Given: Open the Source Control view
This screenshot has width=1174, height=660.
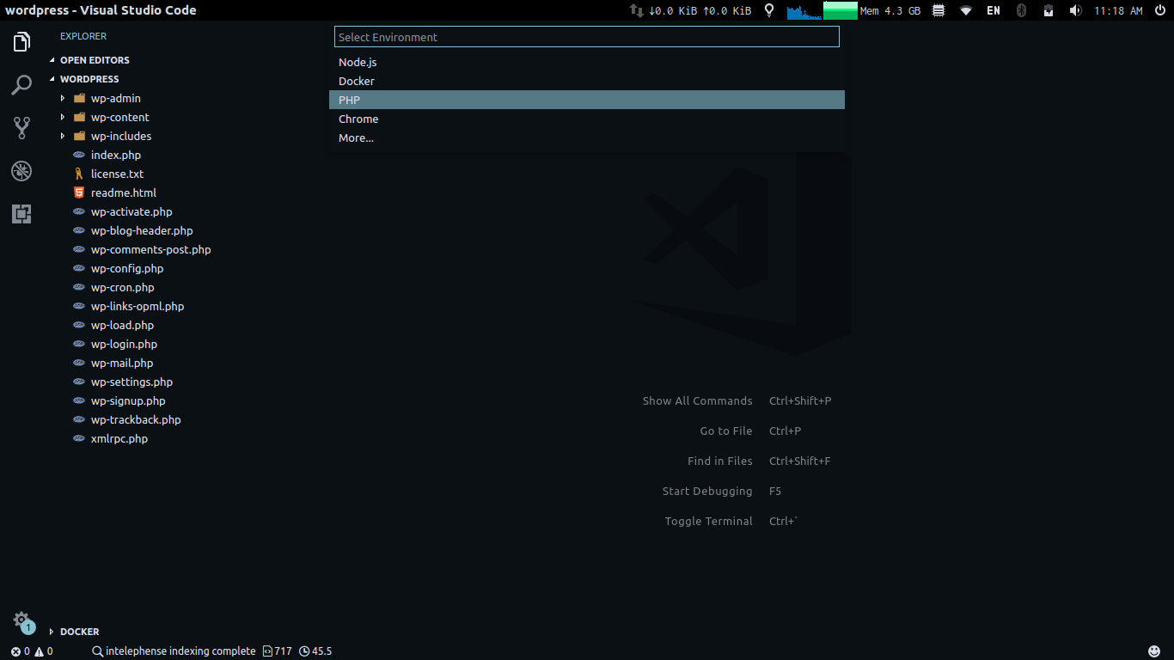Looking at the screenshot, I should [x=21, y=127].
